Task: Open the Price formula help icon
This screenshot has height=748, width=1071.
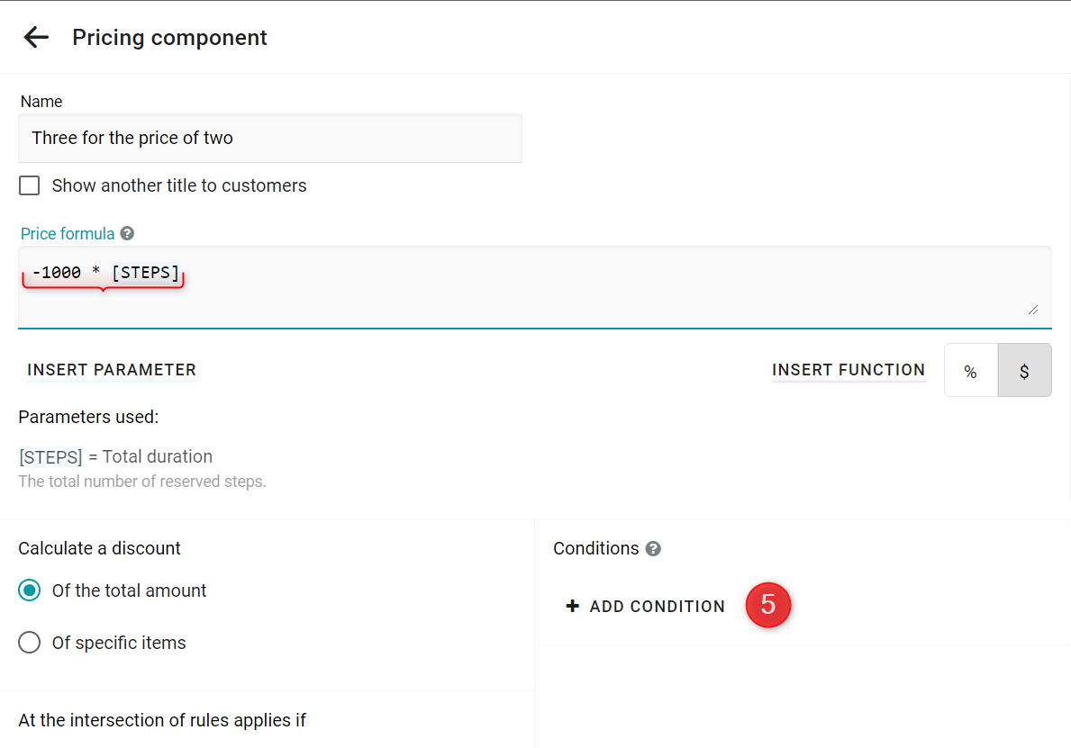Action: 127,233
